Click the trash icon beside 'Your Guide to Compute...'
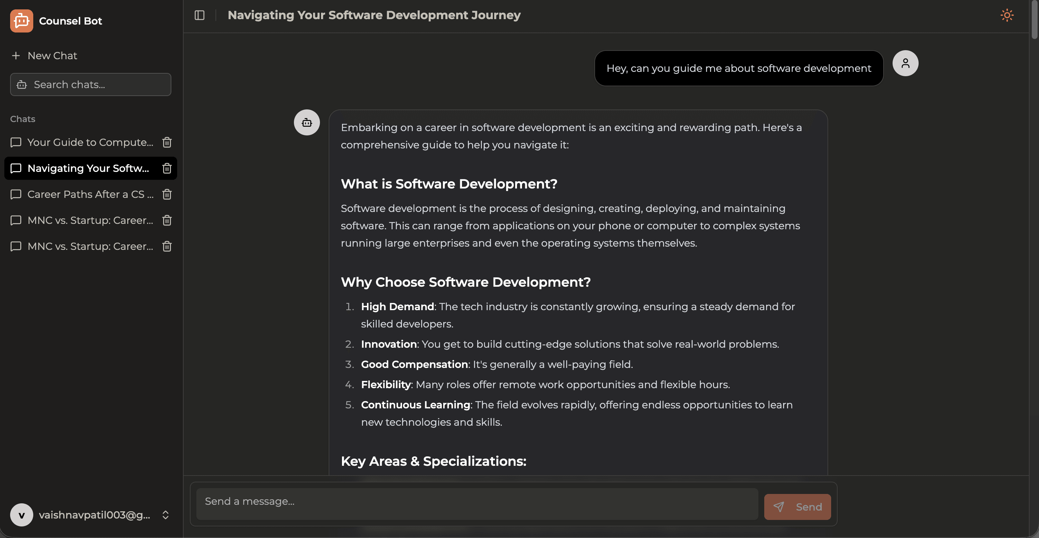1039x538 pixels. [167, 142]
